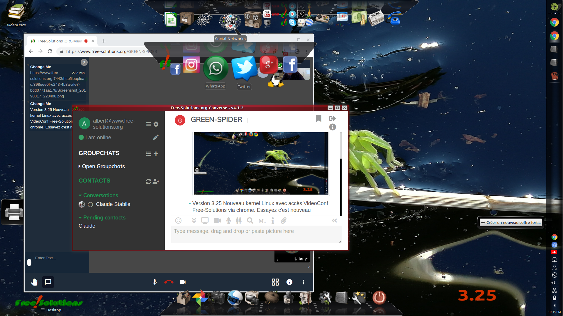
Task: Start screen sharing from Converse chat toolbar
Action: (205, 221)
